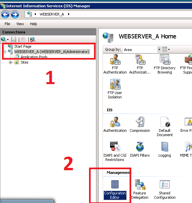The height and width of the screenshot is (203, 192).
Task: Open the Default Document feature
Action: (x=165, y=127)
